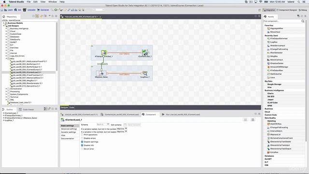
Task: Open the File menu
Action: pos(28,2)
